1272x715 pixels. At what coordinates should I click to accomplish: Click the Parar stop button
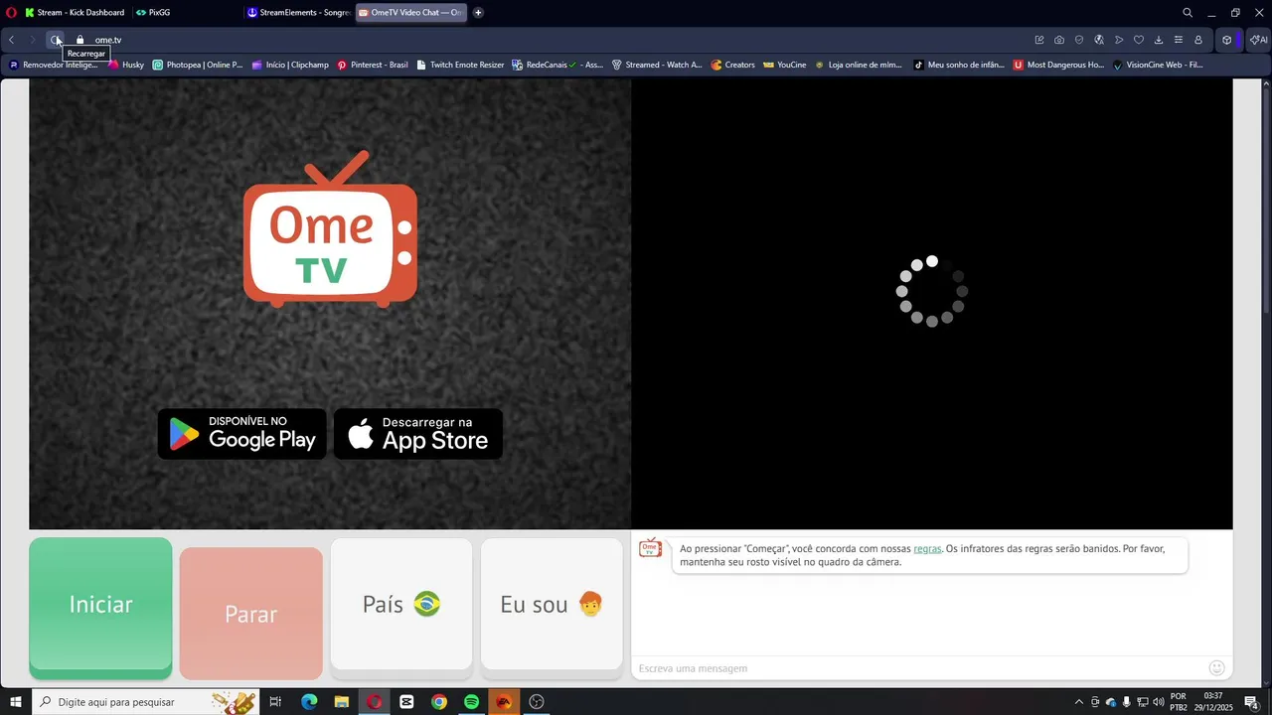pyautogui.click(x=251, y=614)
